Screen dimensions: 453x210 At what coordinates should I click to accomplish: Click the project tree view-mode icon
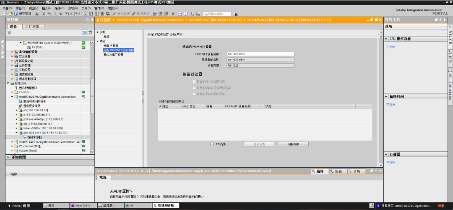(85, 32)
